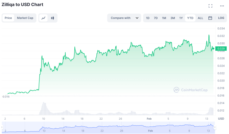Switch to candlestick chart icon

pos(52,18)
